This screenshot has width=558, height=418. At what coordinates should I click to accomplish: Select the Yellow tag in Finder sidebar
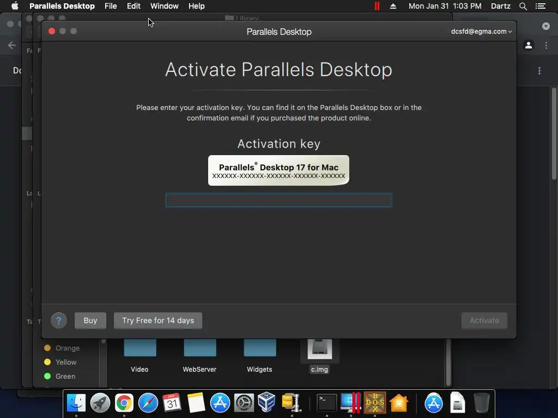(x=60, y=362)
